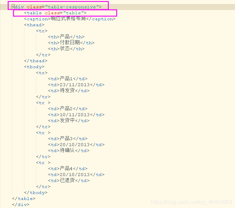
Task: Click the td line reading 发货中
Action: point(69,120)
